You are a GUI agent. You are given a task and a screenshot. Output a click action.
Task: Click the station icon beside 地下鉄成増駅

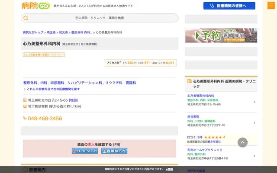point(25,106)
